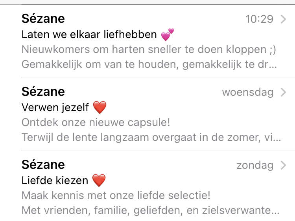
Task: Click preview line Met vrienden, familie, geliefden
Action: point(151,210)
